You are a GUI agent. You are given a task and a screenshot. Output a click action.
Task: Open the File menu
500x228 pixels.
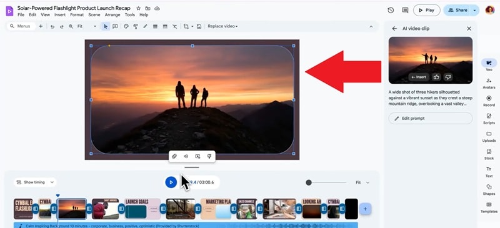point(21,14)
